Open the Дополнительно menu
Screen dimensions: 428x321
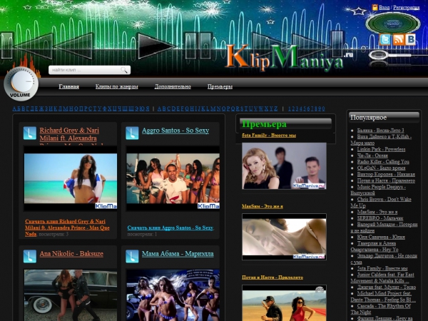[173, 86]
